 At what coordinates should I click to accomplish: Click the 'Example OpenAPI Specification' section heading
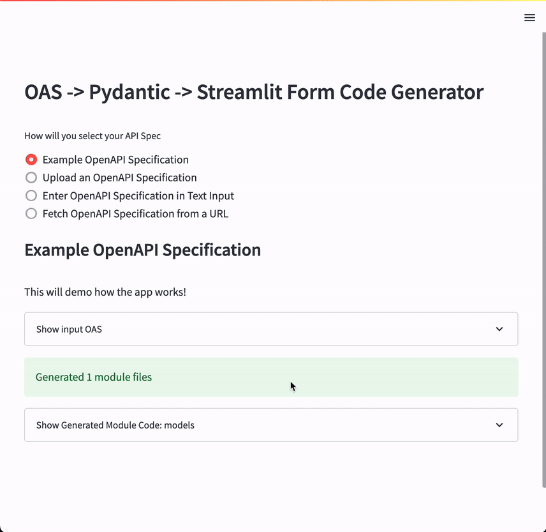[x=142, y=250]
